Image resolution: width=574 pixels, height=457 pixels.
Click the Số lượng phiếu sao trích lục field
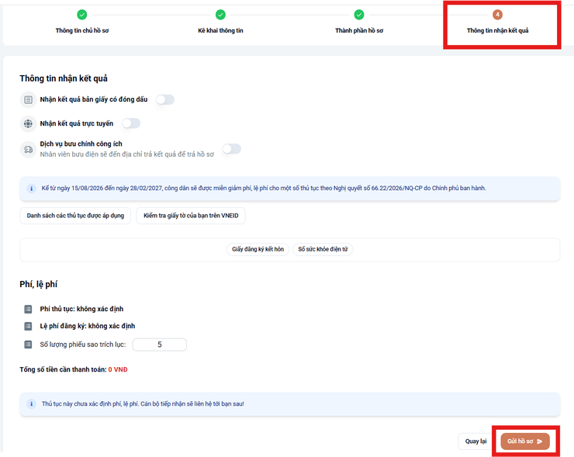point(160,344)
